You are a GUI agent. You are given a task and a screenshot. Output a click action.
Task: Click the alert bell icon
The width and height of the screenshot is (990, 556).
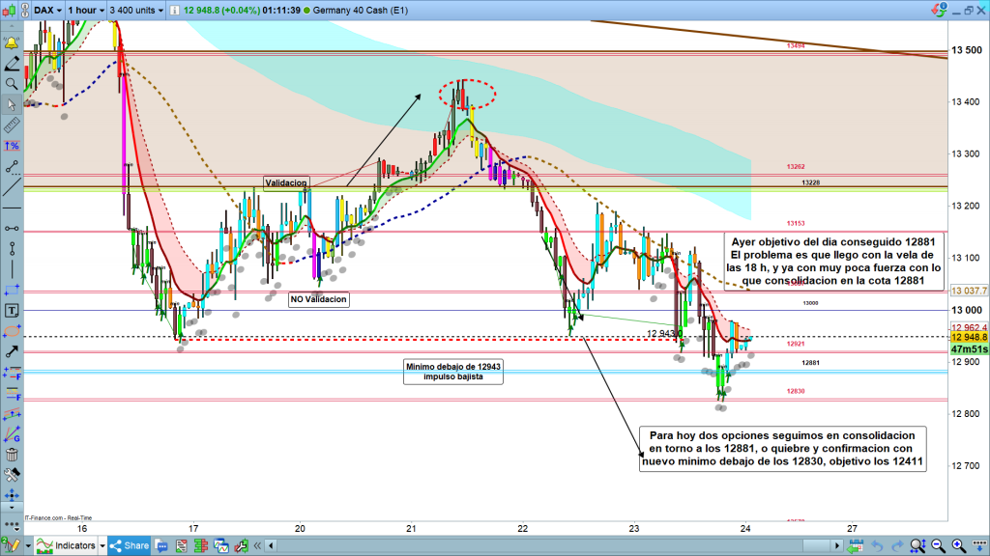[11, 44]
